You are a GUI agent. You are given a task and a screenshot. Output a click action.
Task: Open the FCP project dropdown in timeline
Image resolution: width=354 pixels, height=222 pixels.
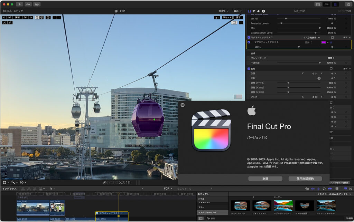(x=168, y=189)
